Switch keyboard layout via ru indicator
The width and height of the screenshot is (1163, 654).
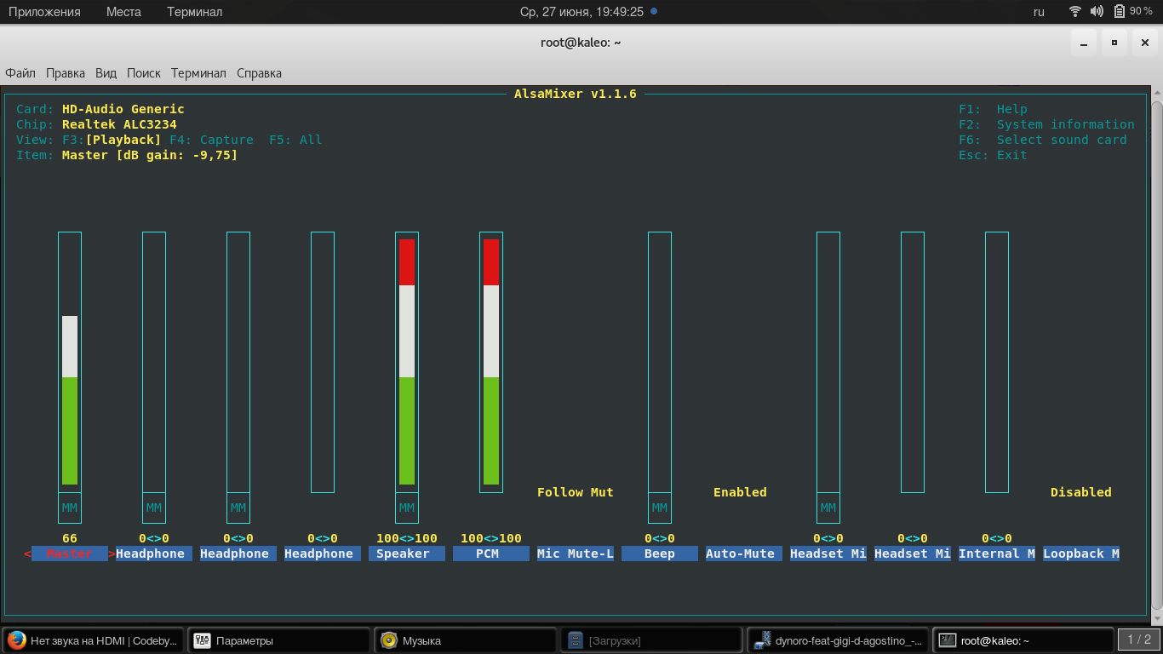click(1039, 12)
